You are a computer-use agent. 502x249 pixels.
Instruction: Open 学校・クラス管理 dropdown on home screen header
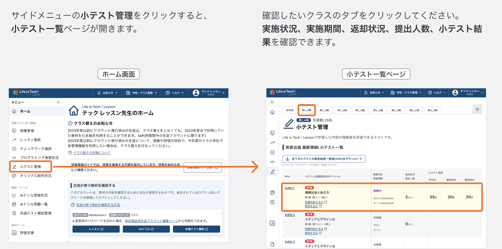click(141, 93)
